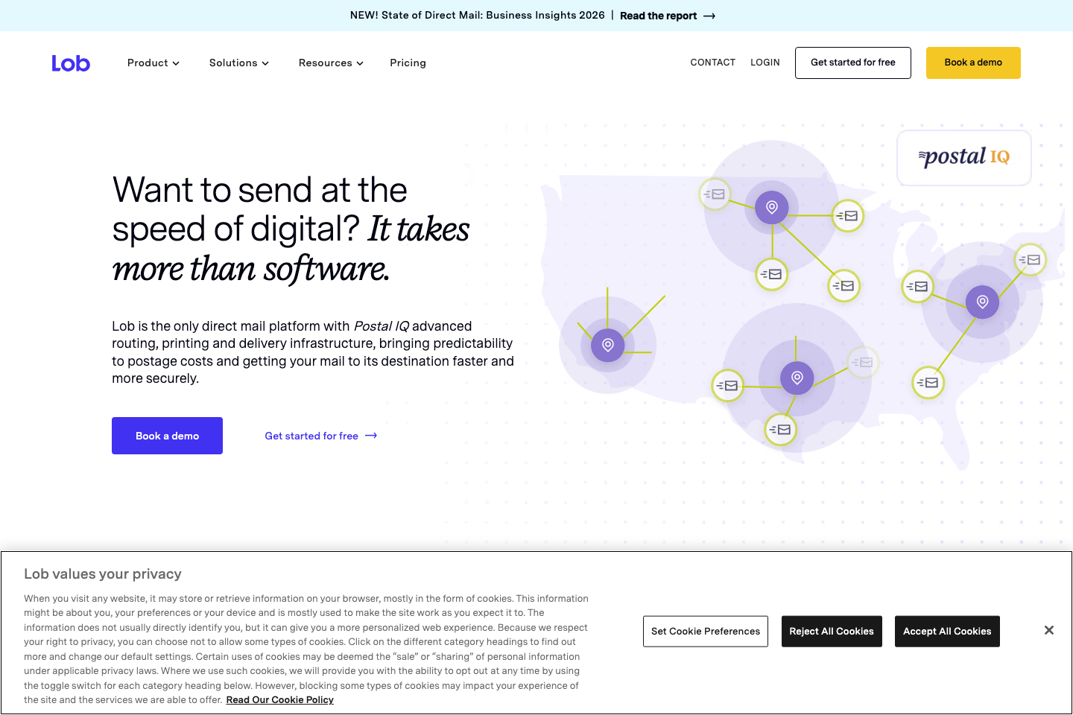
Task: Expand the Resources menu
Action: pos(330,63)
